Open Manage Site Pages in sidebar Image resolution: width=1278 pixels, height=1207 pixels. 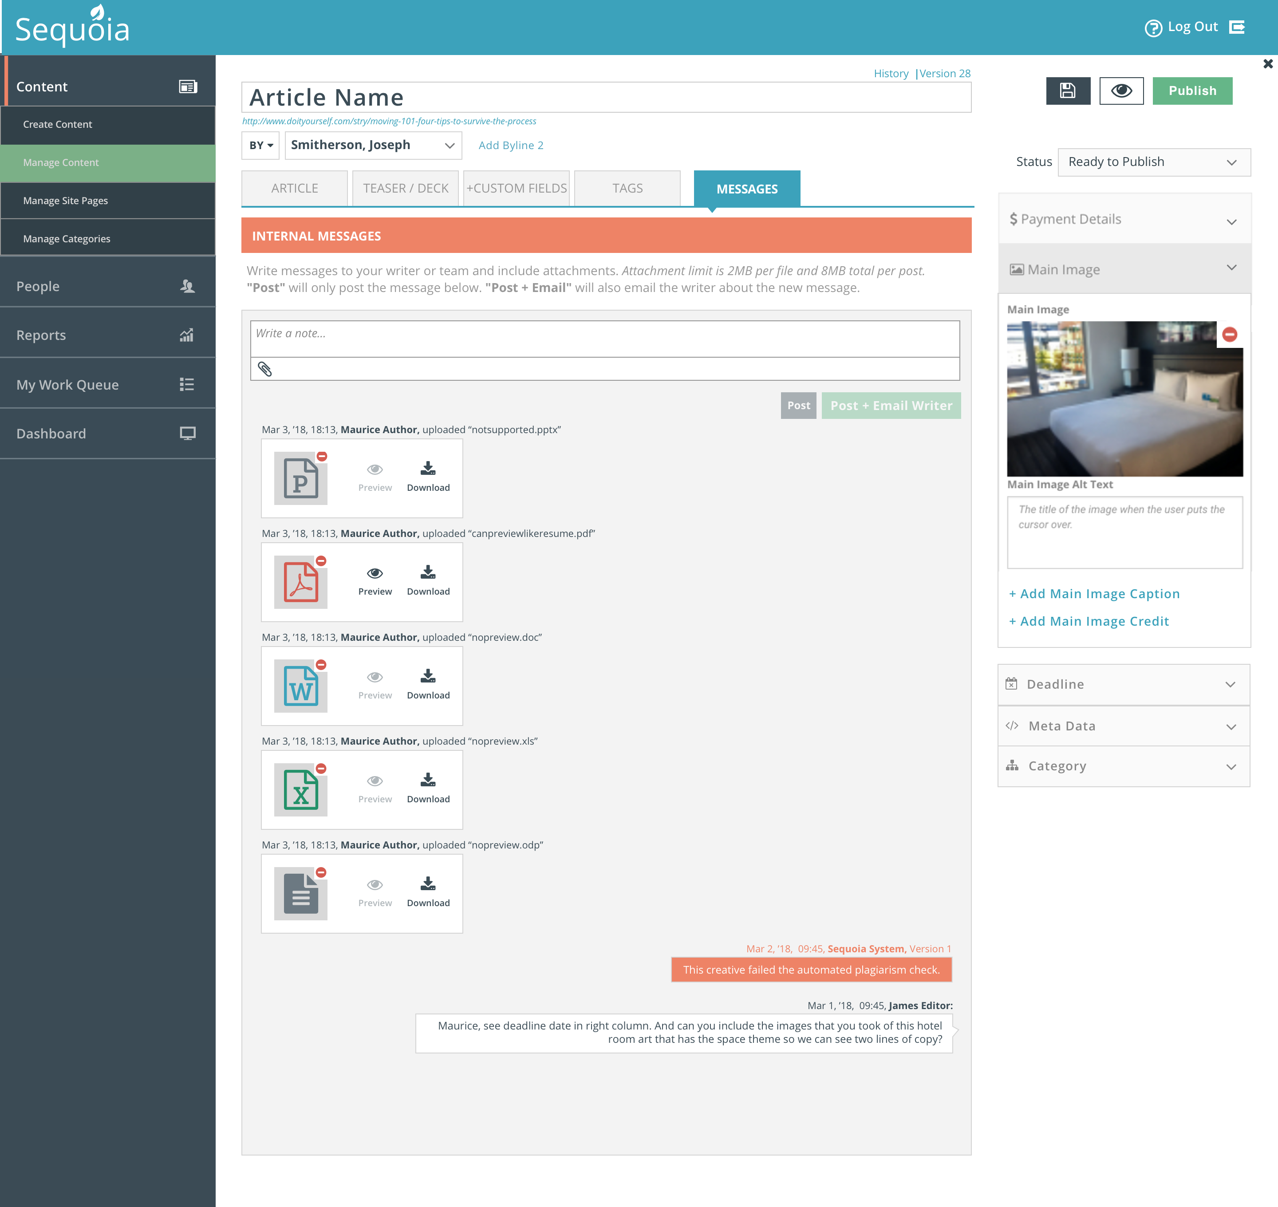[66, 201]
